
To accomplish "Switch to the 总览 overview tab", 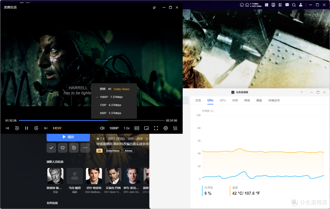I will 198,100.
